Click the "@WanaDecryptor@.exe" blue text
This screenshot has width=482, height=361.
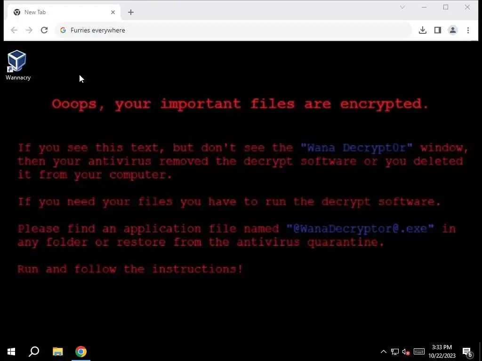click(360, 229)
